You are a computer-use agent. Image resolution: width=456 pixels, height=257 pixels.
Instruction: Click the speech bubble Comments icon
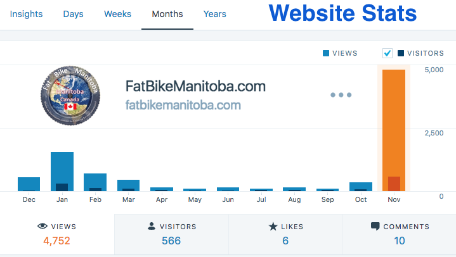[375, 226]
